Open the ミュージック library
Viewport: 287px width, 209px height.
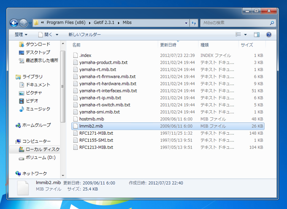click(35, 109)
